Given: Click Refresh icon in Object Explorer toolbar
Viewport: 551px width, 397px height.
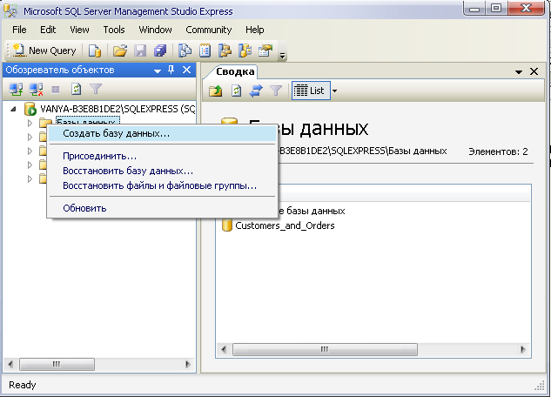Looking at the screenshot, I should 77,89.
